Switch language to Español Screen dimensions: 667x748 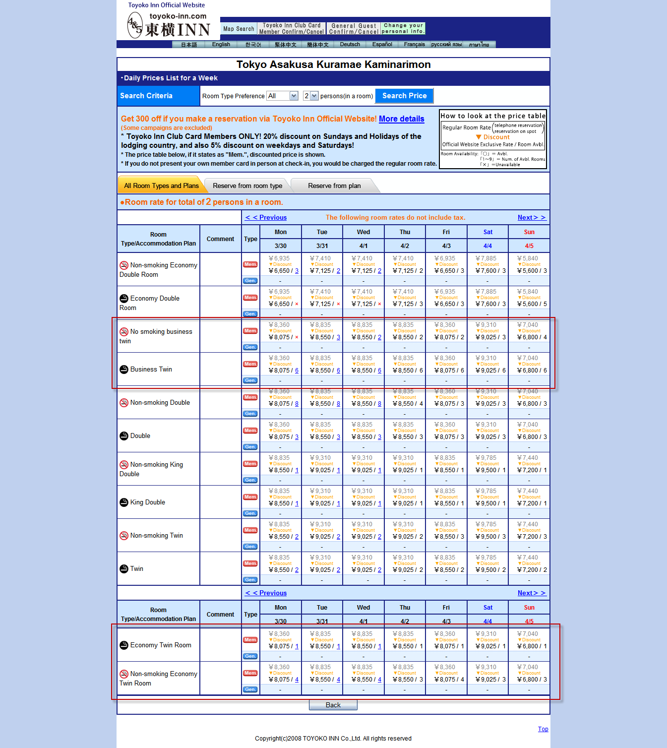[382, 45]
